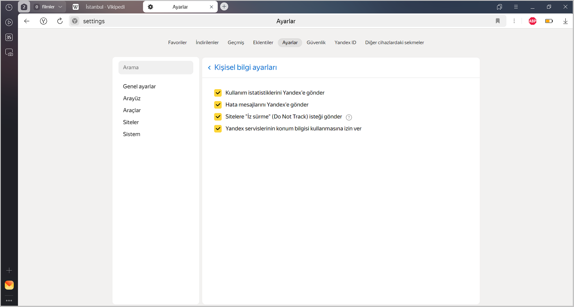The width and height of the screenshot is (574, 307).
Task: Switch to the Güvenlik tab
Action: click(316, 43)
